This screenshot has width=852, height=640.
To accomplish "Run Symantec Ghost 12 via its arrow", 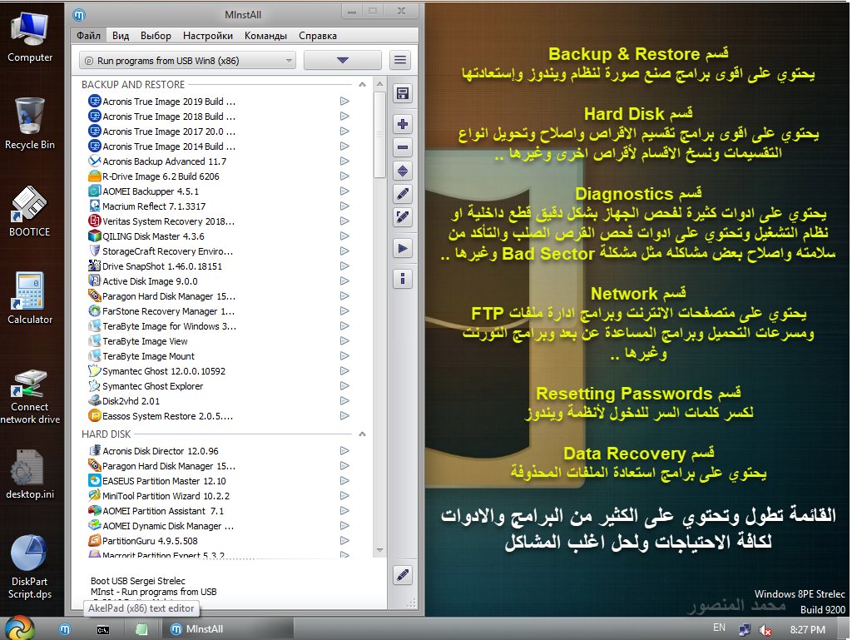I will [344, 371].
